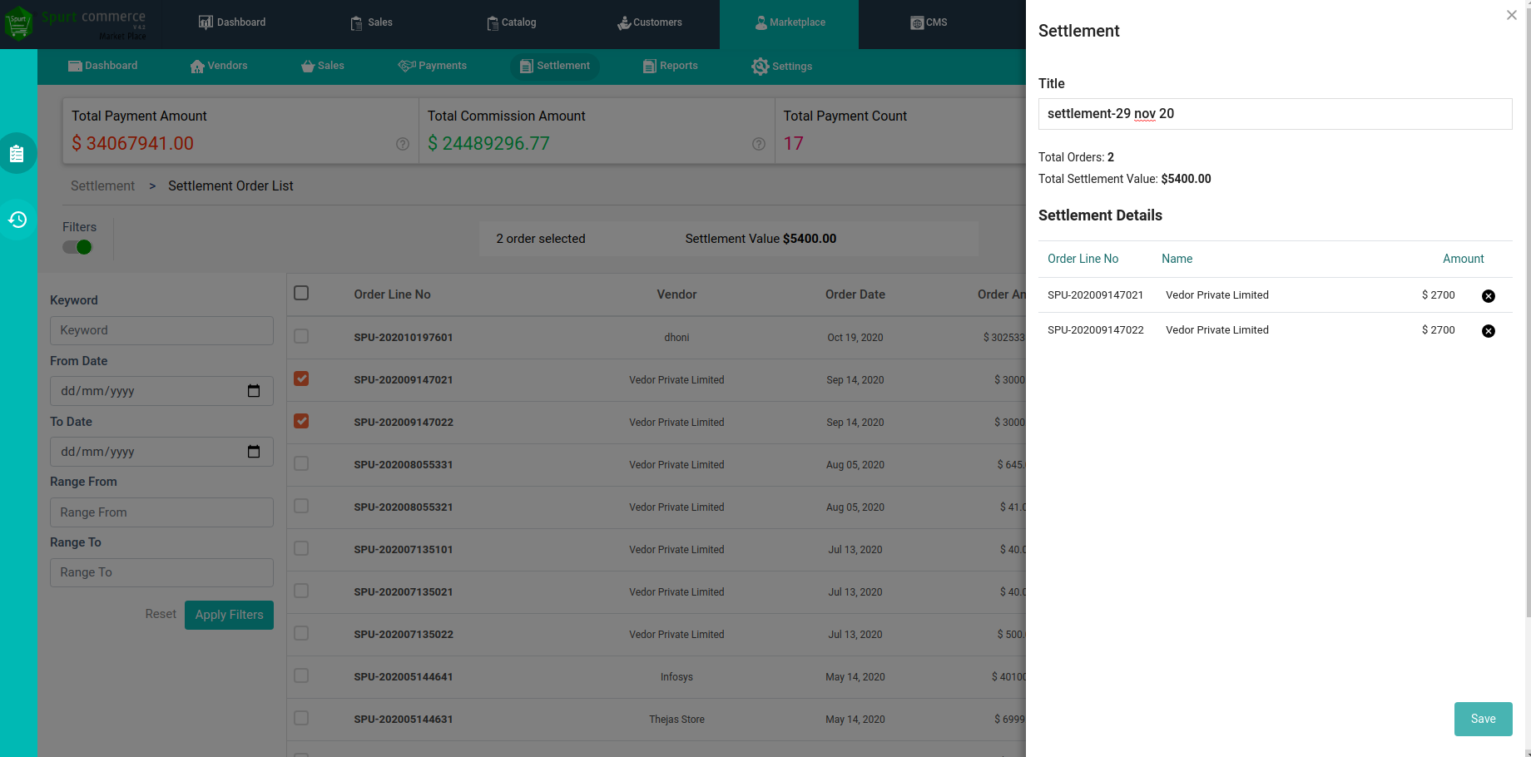Screen dimensions: 1531x757
Task: Focus the To Date input
Action: tap(161, 452)
